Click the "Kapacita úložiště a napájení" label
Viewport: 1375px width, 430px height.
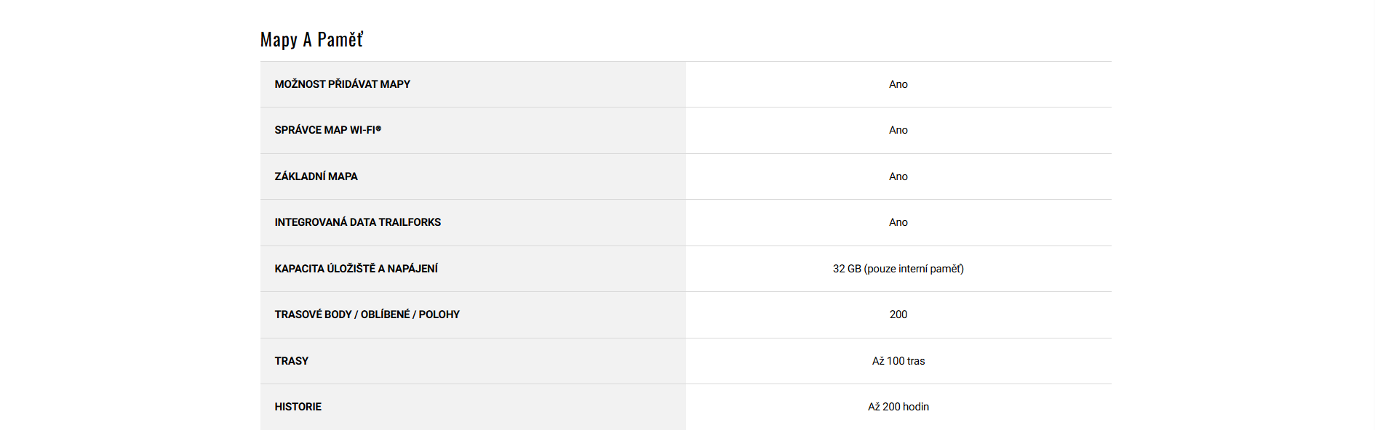pos(356,269)
